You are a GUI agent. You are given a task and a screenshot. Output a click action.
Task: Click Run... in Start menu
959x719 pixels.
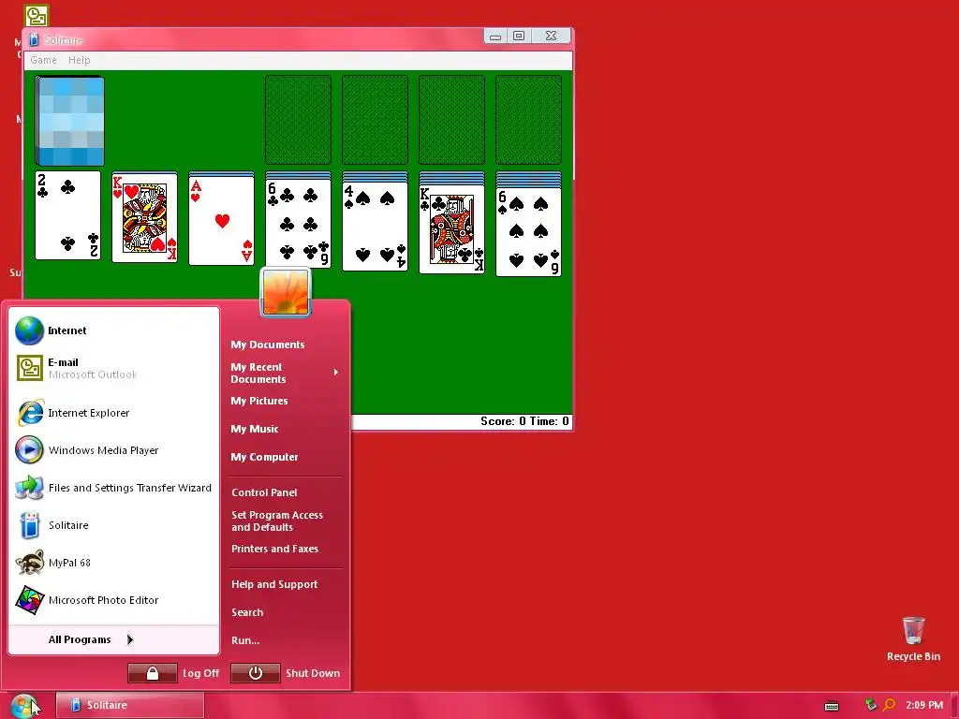[245, 640]
